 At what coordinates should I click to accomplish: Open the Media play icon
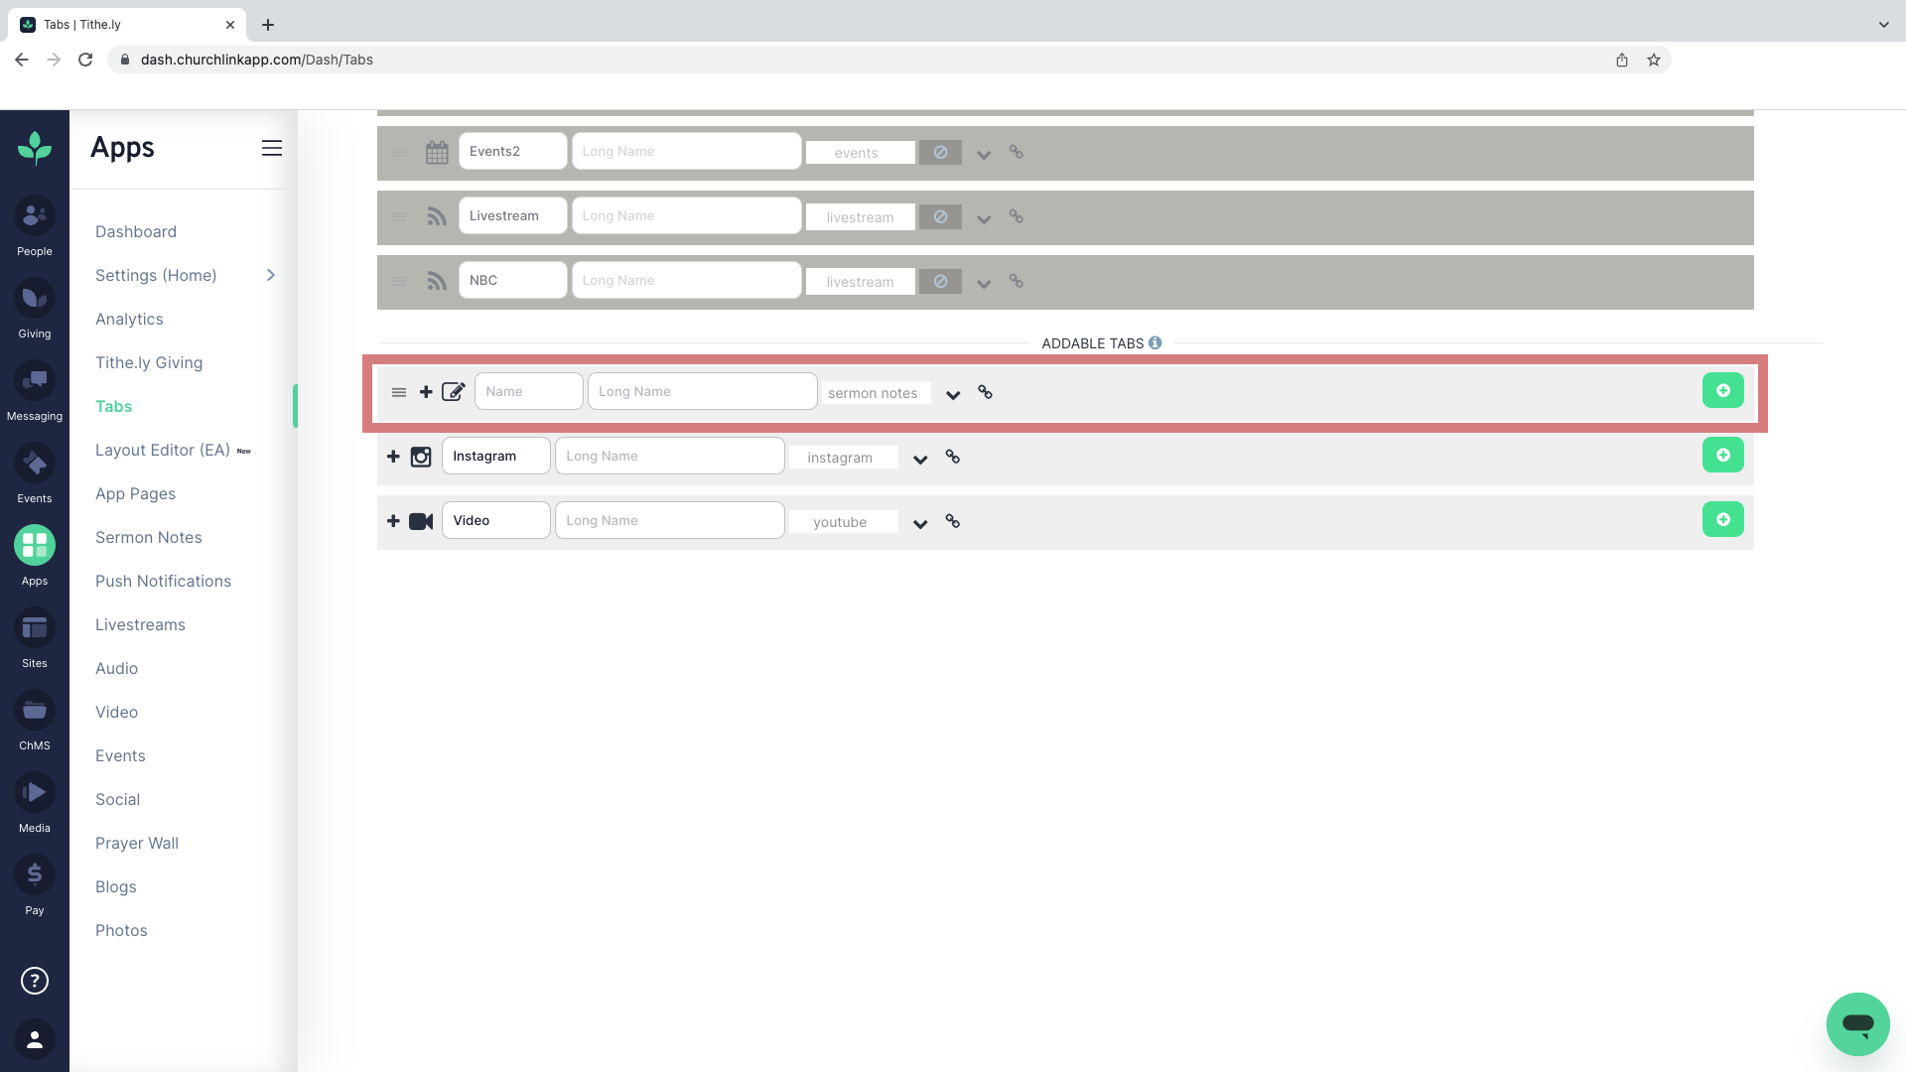35,792
